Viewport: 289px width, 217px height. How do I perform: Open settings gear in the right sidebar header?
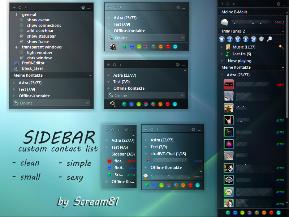click(278, 4)
